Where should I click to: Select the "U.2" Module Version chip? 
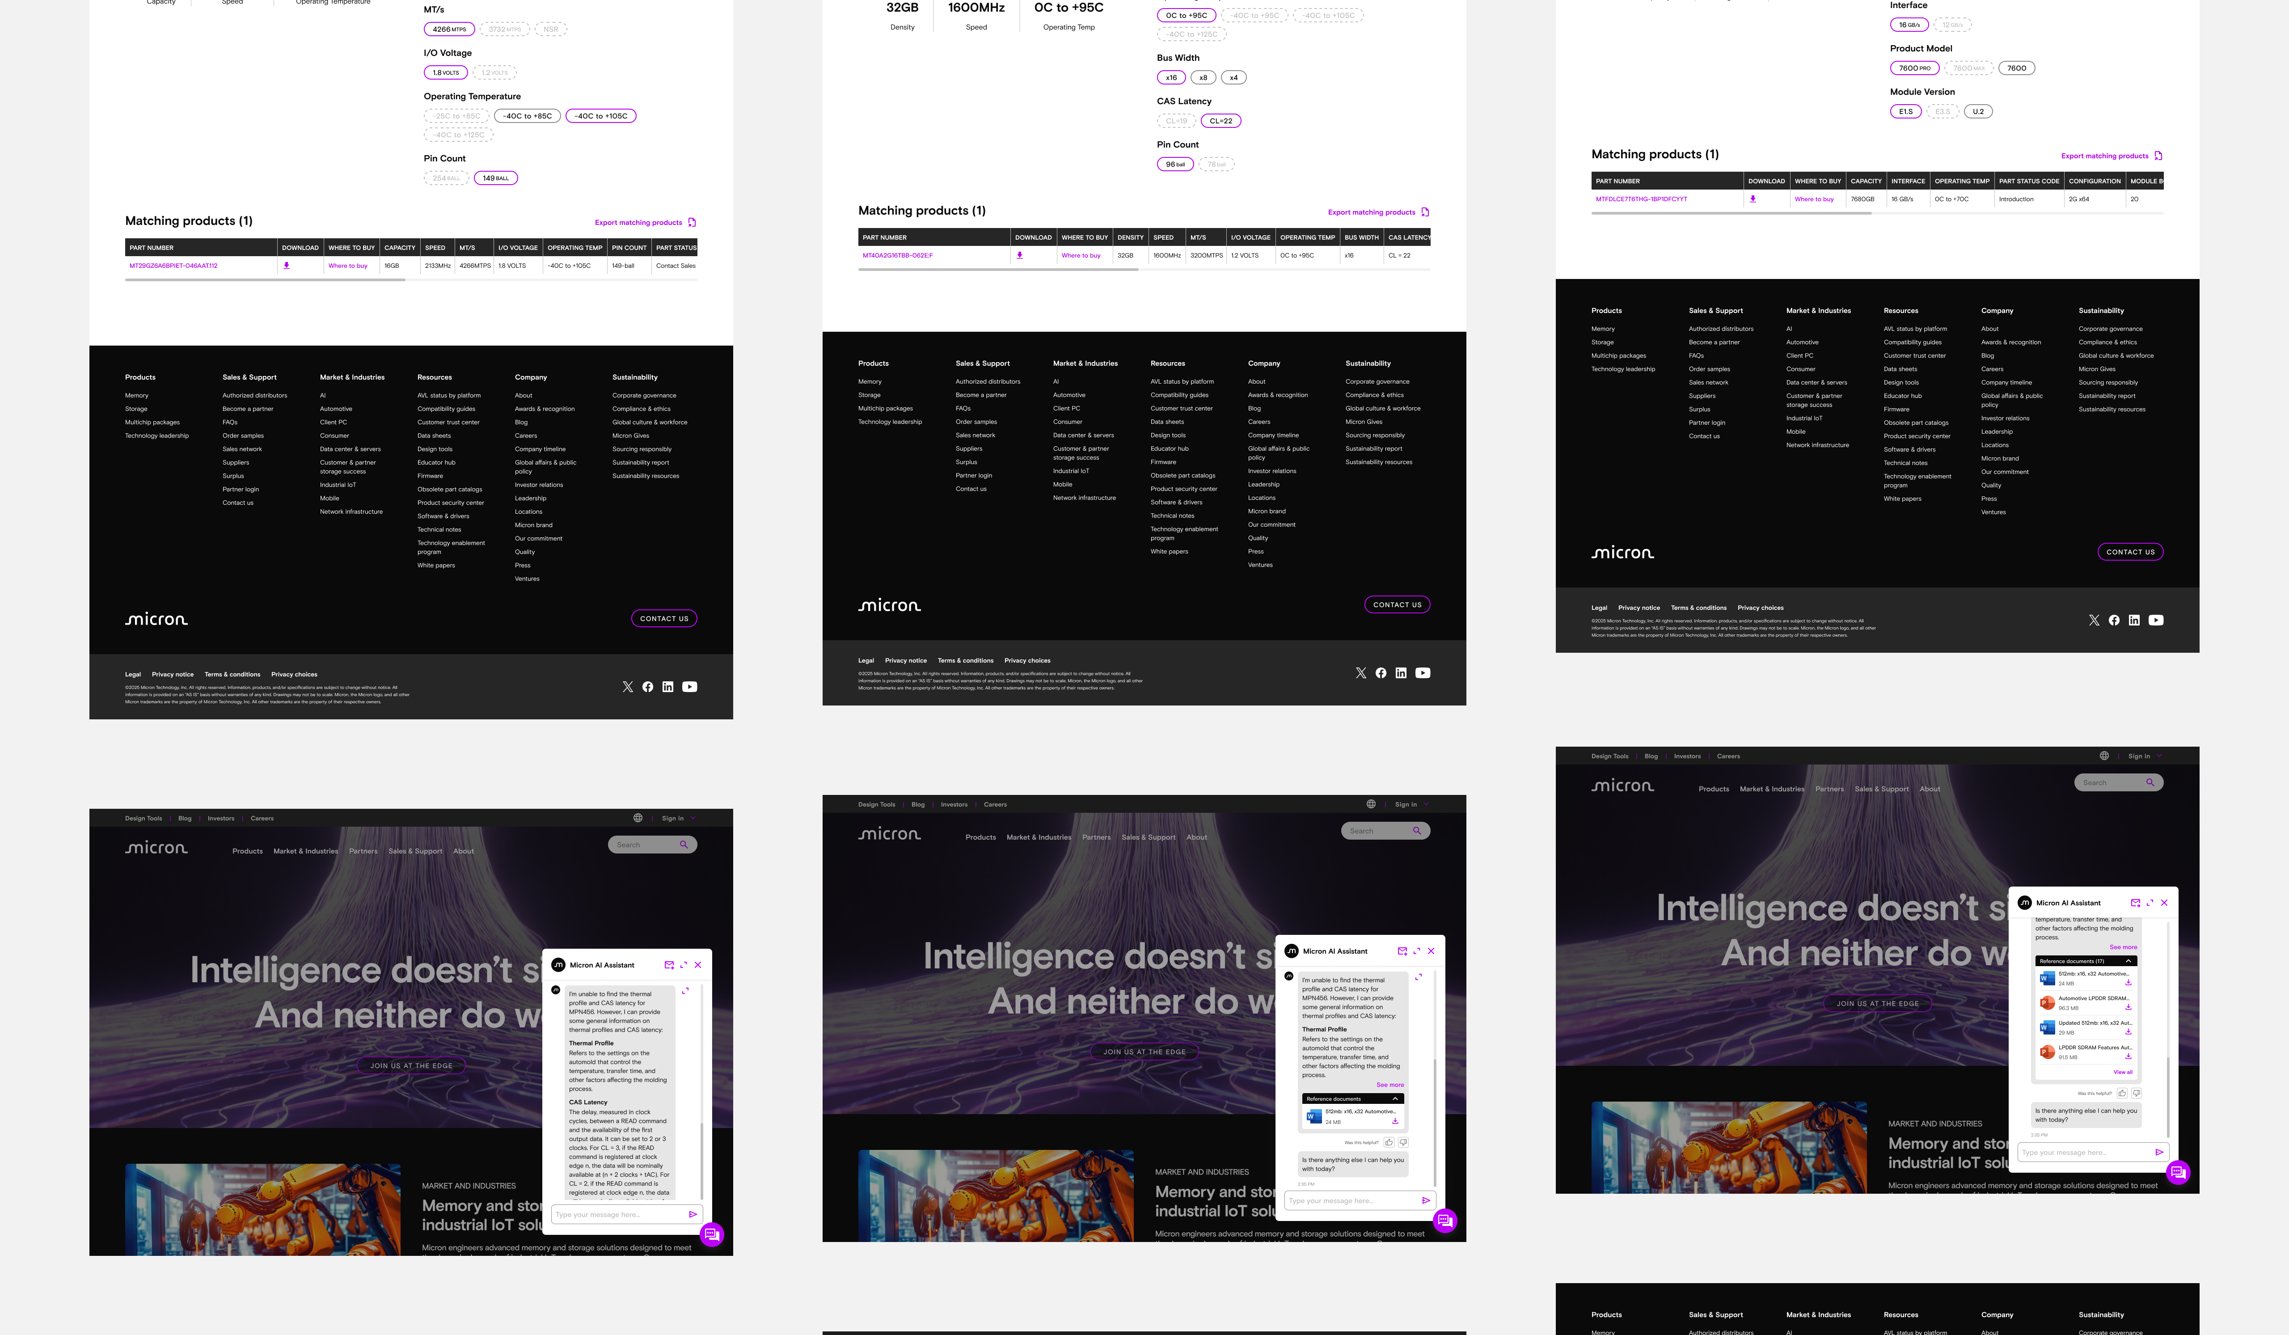[1977, 112]
